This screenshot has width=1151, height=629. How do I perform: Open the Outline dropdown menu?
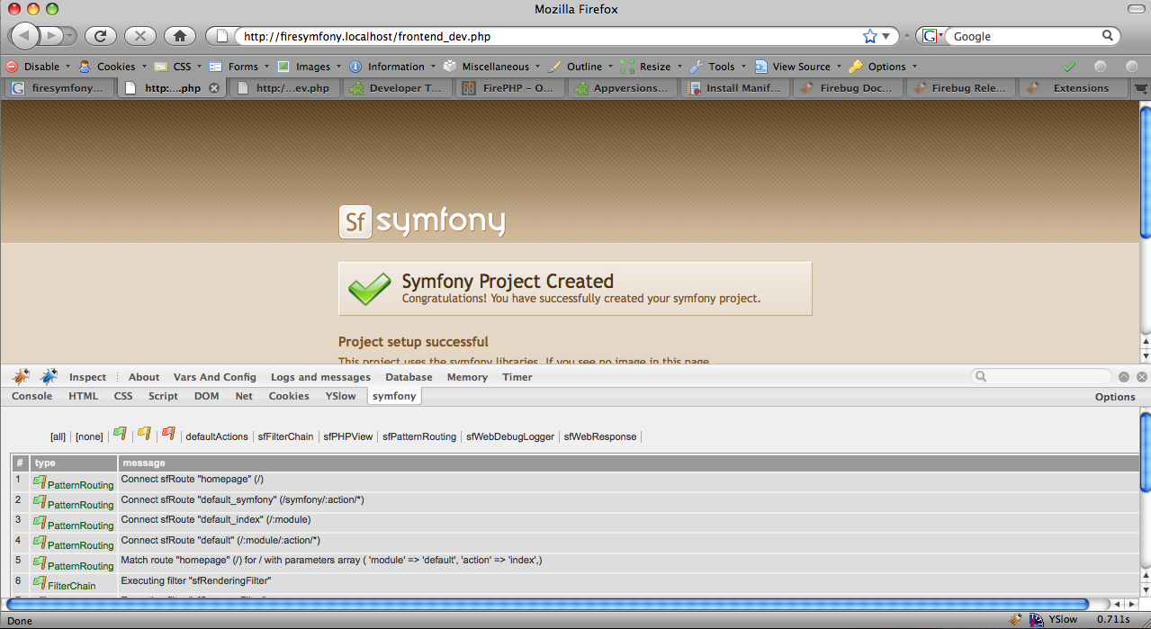coord(580,67)
